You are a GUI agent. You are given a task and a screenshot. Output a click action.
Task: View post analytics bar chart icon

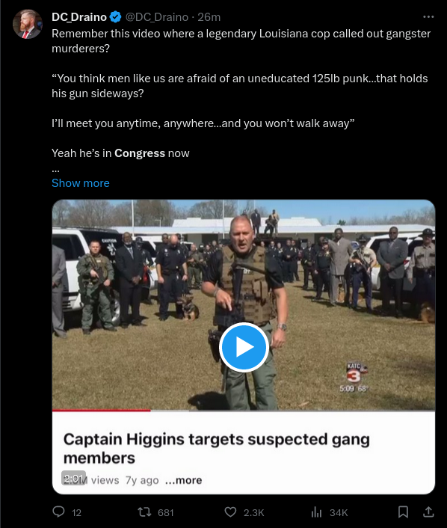316,512
